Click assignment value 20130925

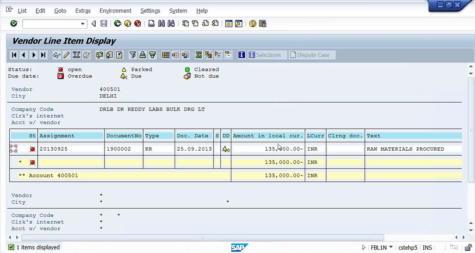click(x=53, y=149)
